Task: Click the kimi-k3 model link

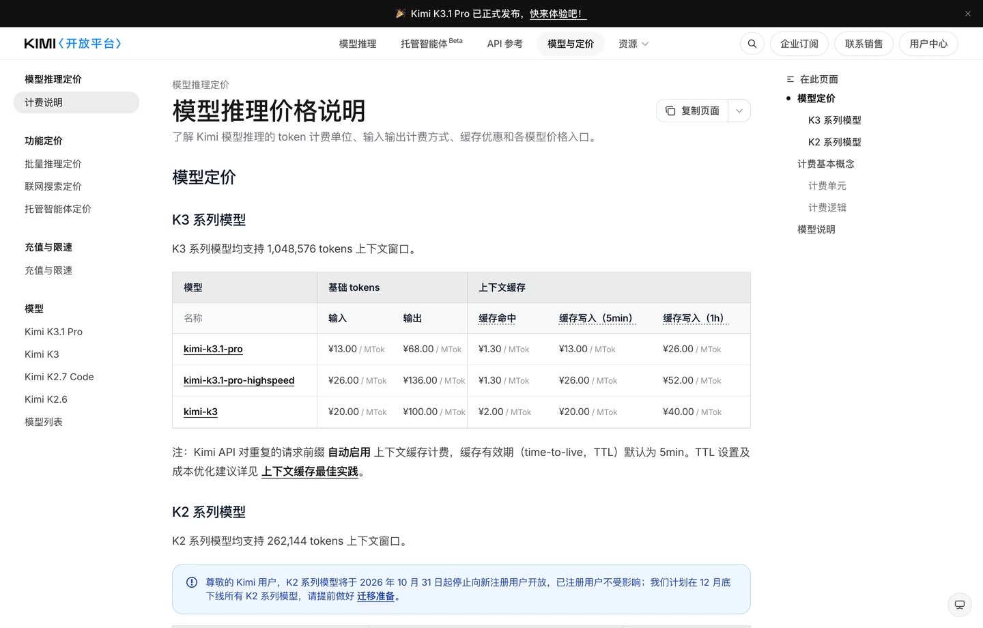Action: 201,412
